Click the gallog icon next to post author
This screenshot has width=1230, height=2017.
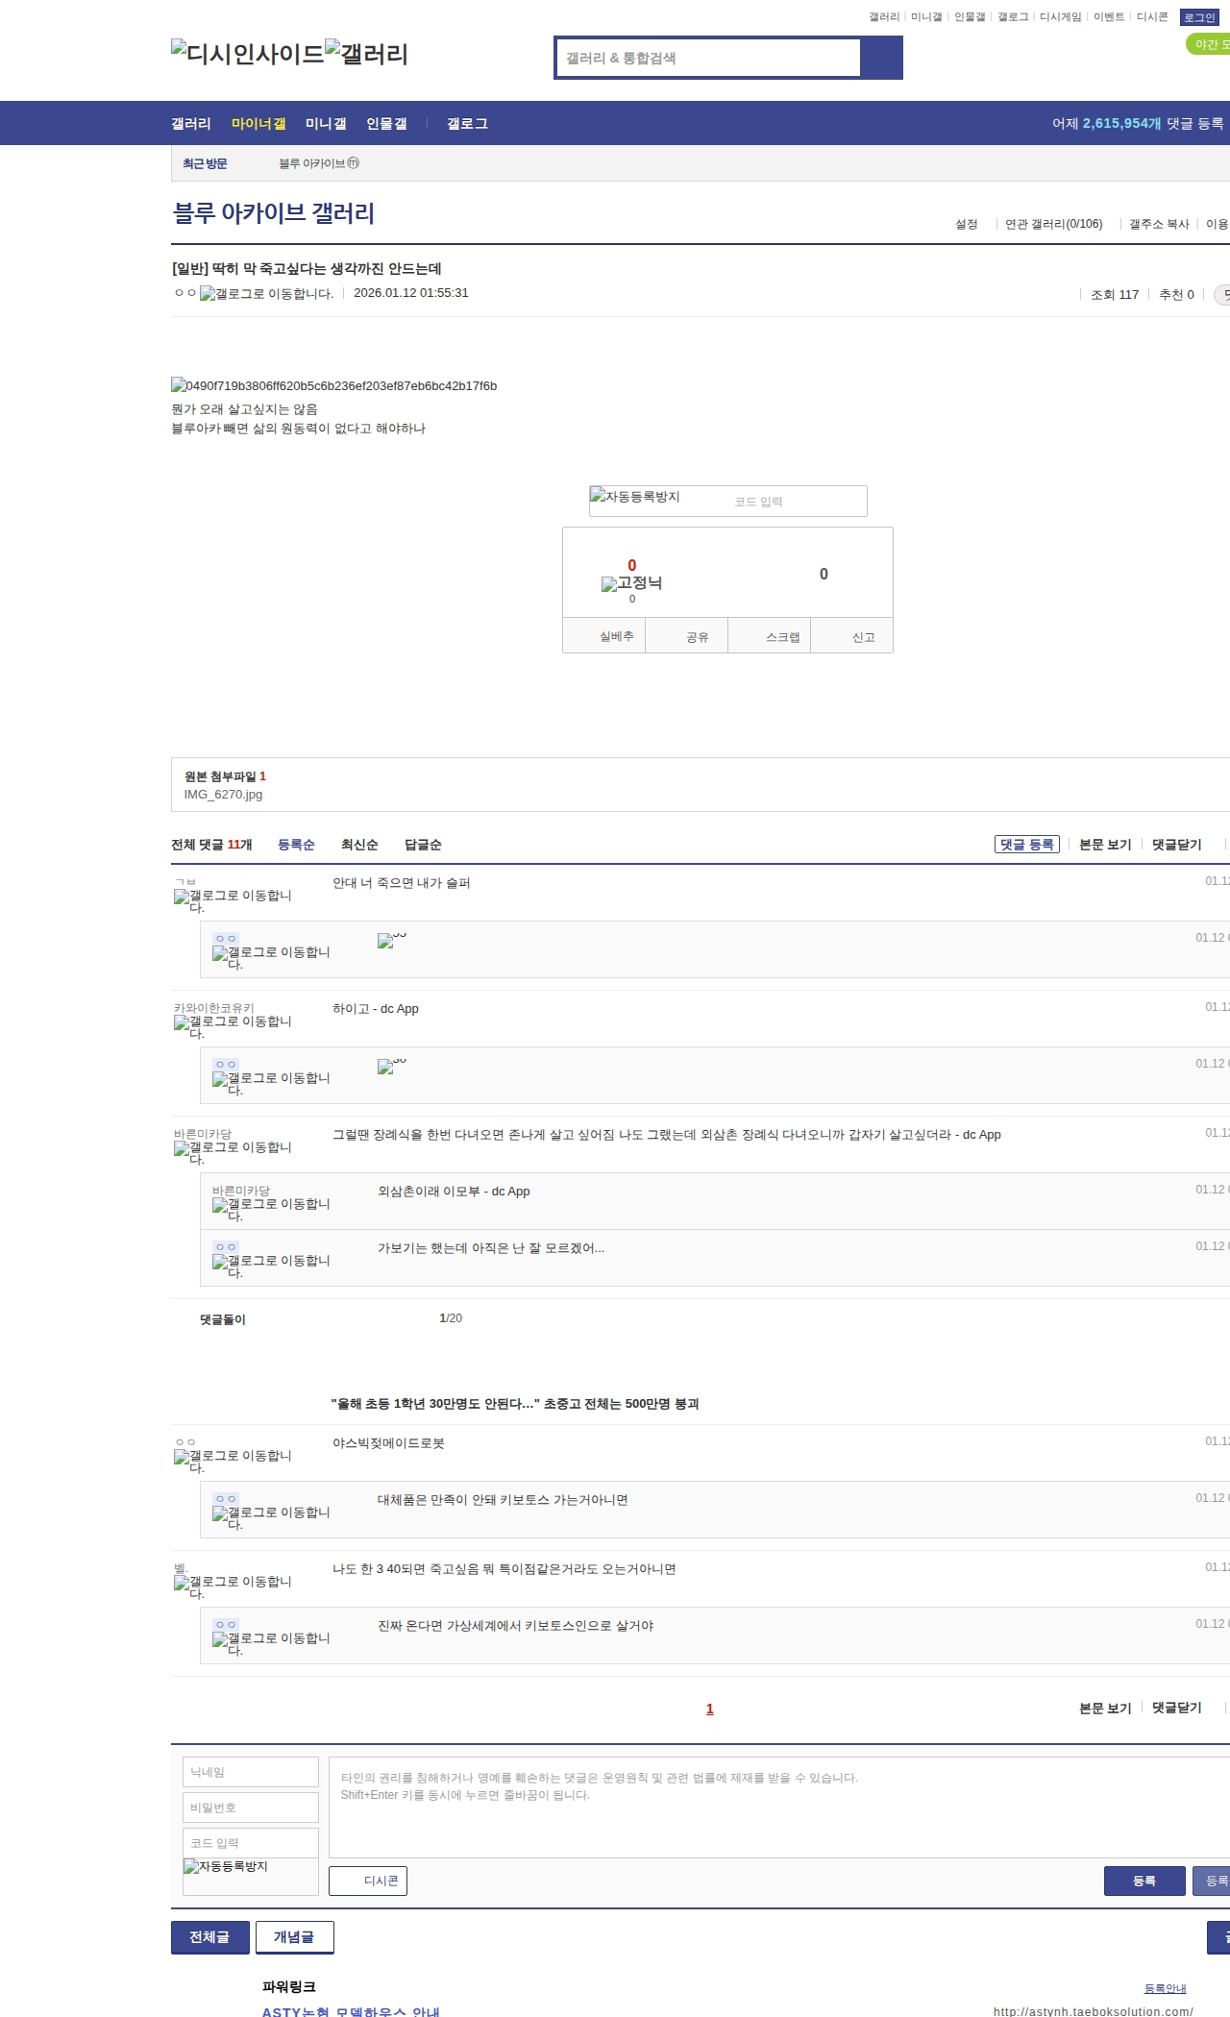tap(266, 294)
